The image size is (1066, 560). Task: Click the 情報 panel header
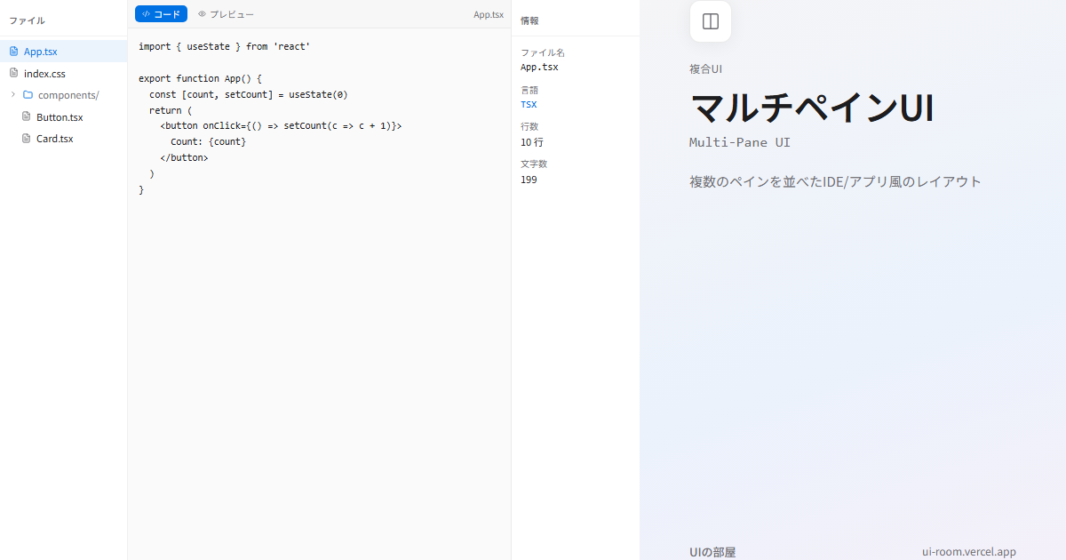[x=529, y=20]
